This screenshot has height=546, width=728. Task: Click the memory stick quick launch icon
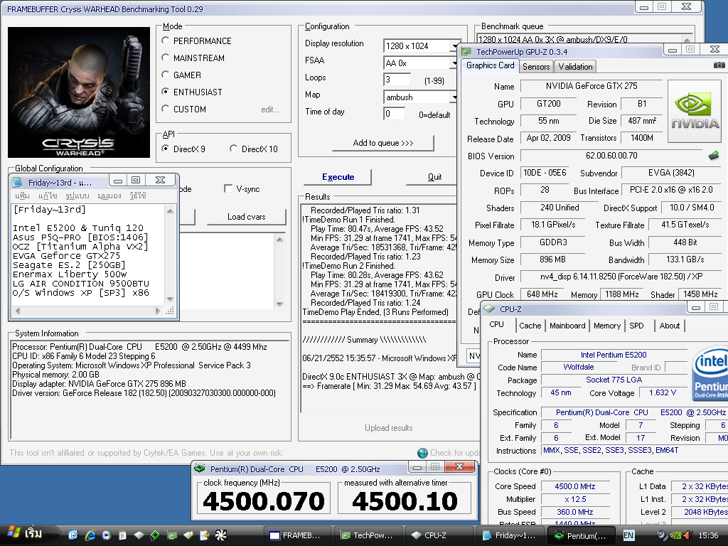click(188, 535)
